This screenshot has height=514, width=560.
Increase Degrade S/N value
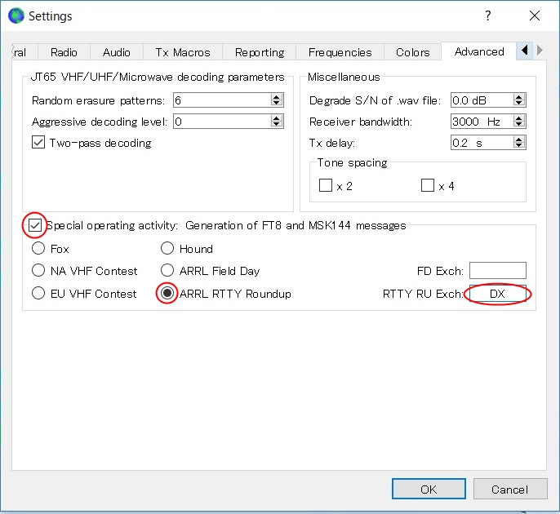point(519,97)
